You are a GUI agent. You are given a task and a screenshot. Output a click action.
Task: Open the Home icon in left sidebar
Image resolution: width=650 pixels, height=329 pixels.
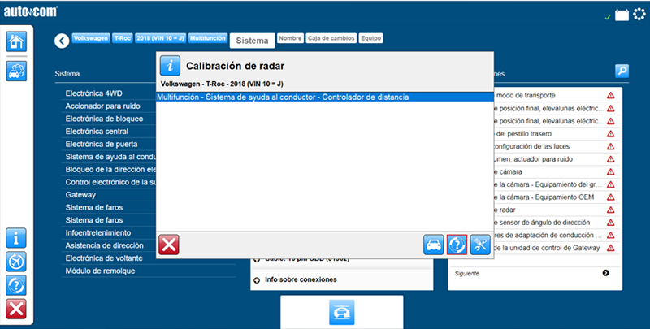16,41
